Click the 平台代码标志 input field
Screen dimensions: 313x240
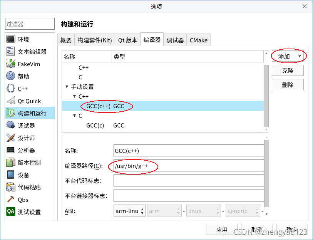point(189,181)
